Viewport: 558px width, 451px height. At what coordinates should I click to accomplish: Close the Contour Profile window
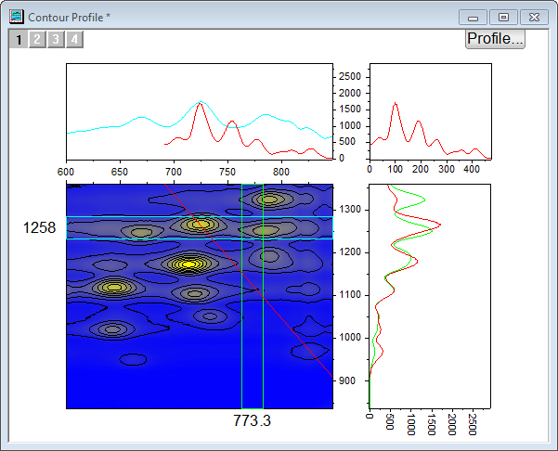(534, 17)
